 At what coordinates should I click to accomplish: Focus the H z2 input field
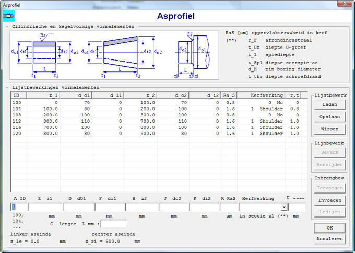click(141, 207)
